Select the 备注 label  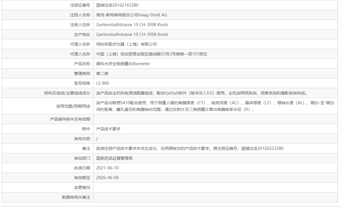(86, 148)
